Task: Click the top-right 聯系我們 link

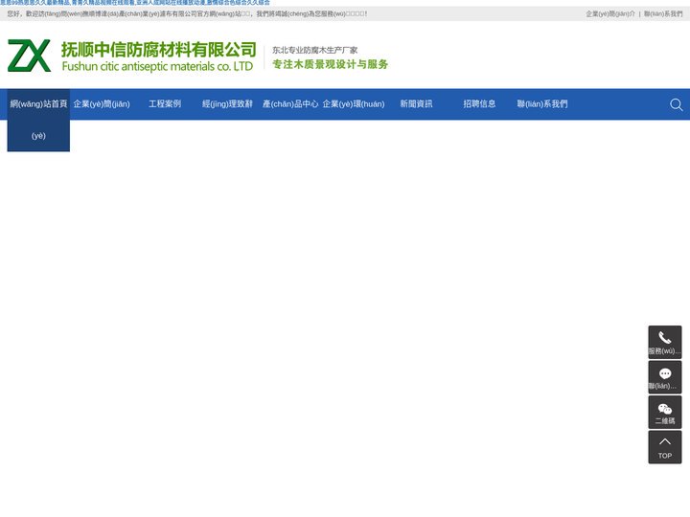Action: pyautogui.click(x=663, y=14)
